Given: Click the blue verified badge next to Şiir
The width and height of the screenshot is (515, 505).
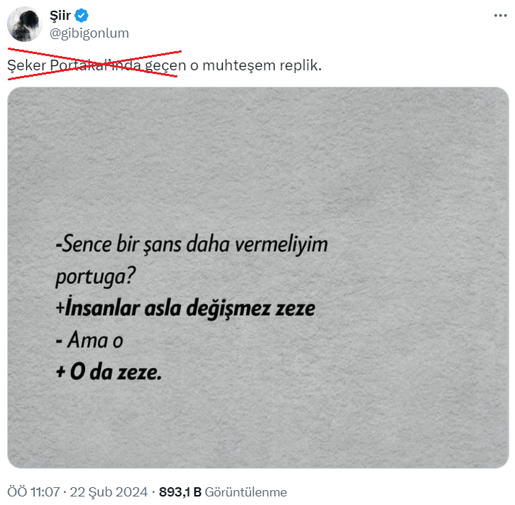Looking at the screenshot, I should click(x=81, y=16).
